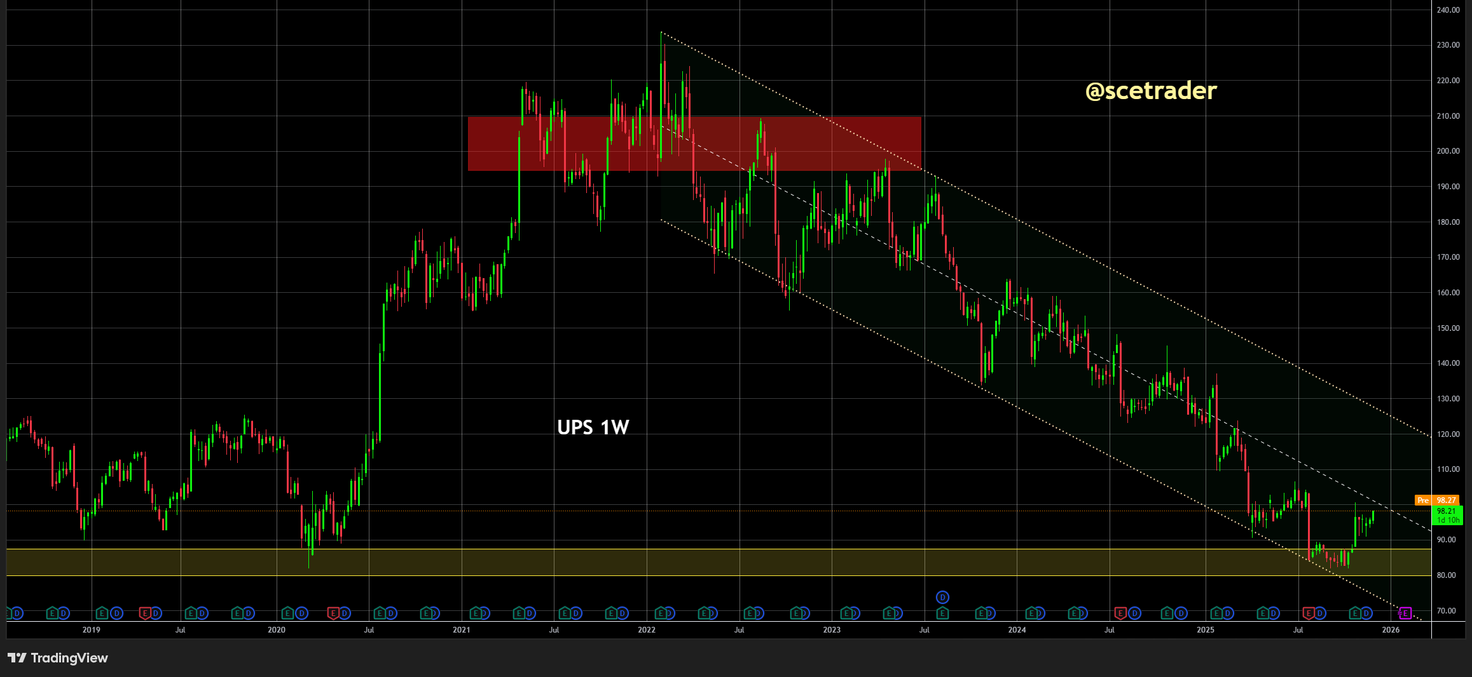Click the 2020 label on the time axis
This screenshot has width=1472, height=677.
click(x=277, y=630)
